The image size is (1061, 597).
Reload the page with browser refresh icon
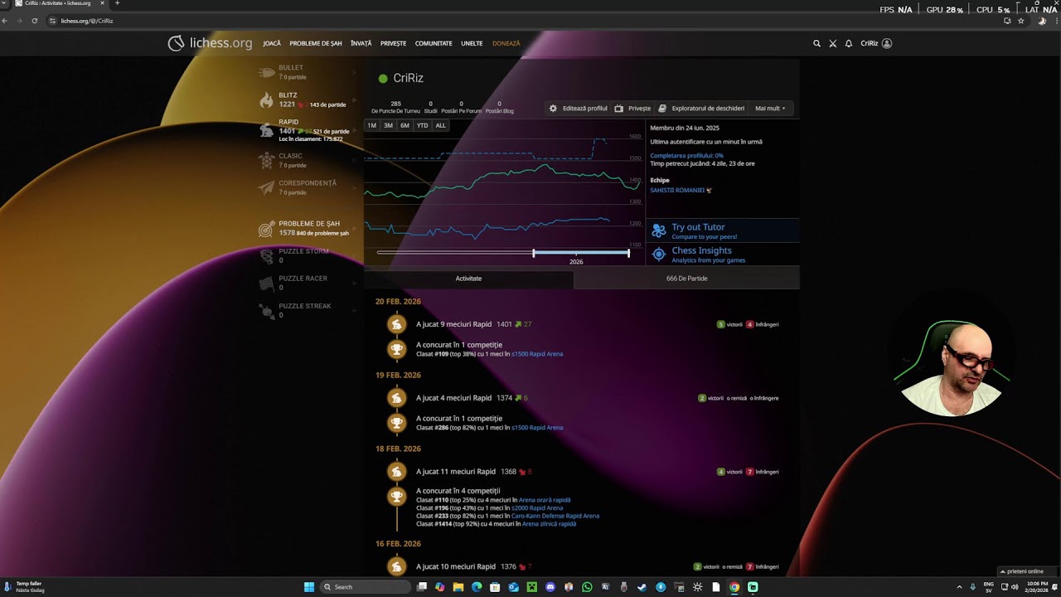[x=34, y=21]
